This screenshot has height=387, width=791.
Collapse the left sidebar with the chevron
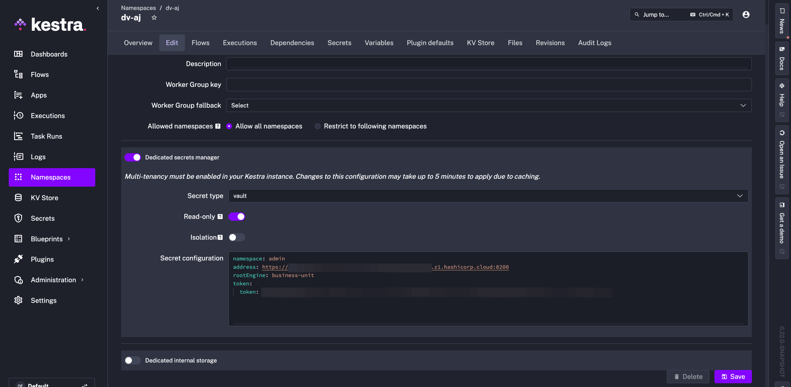pos(98,8)
